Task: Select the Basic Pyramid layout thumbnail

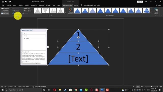Action: pyautogui.click(x=38, y=11)
